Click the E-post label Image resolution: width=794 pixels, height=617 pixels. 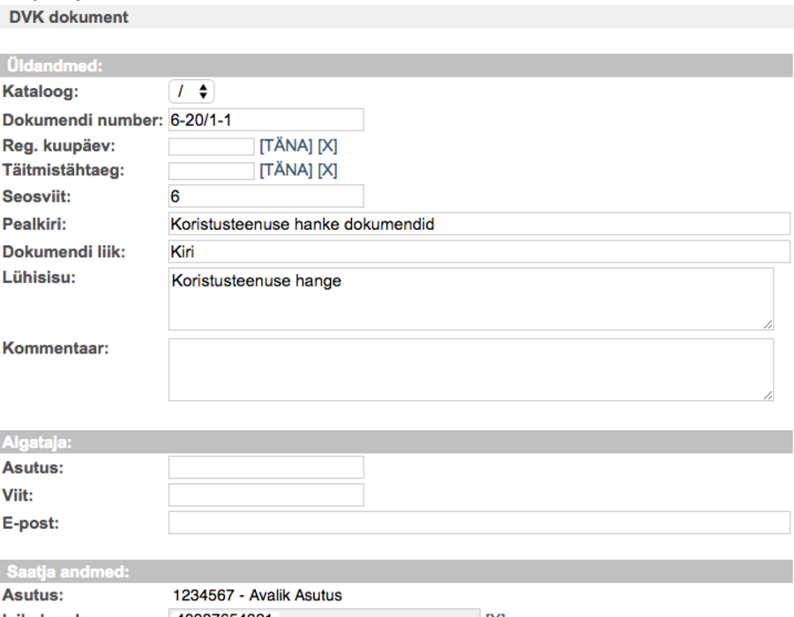[x=31, y=523]
